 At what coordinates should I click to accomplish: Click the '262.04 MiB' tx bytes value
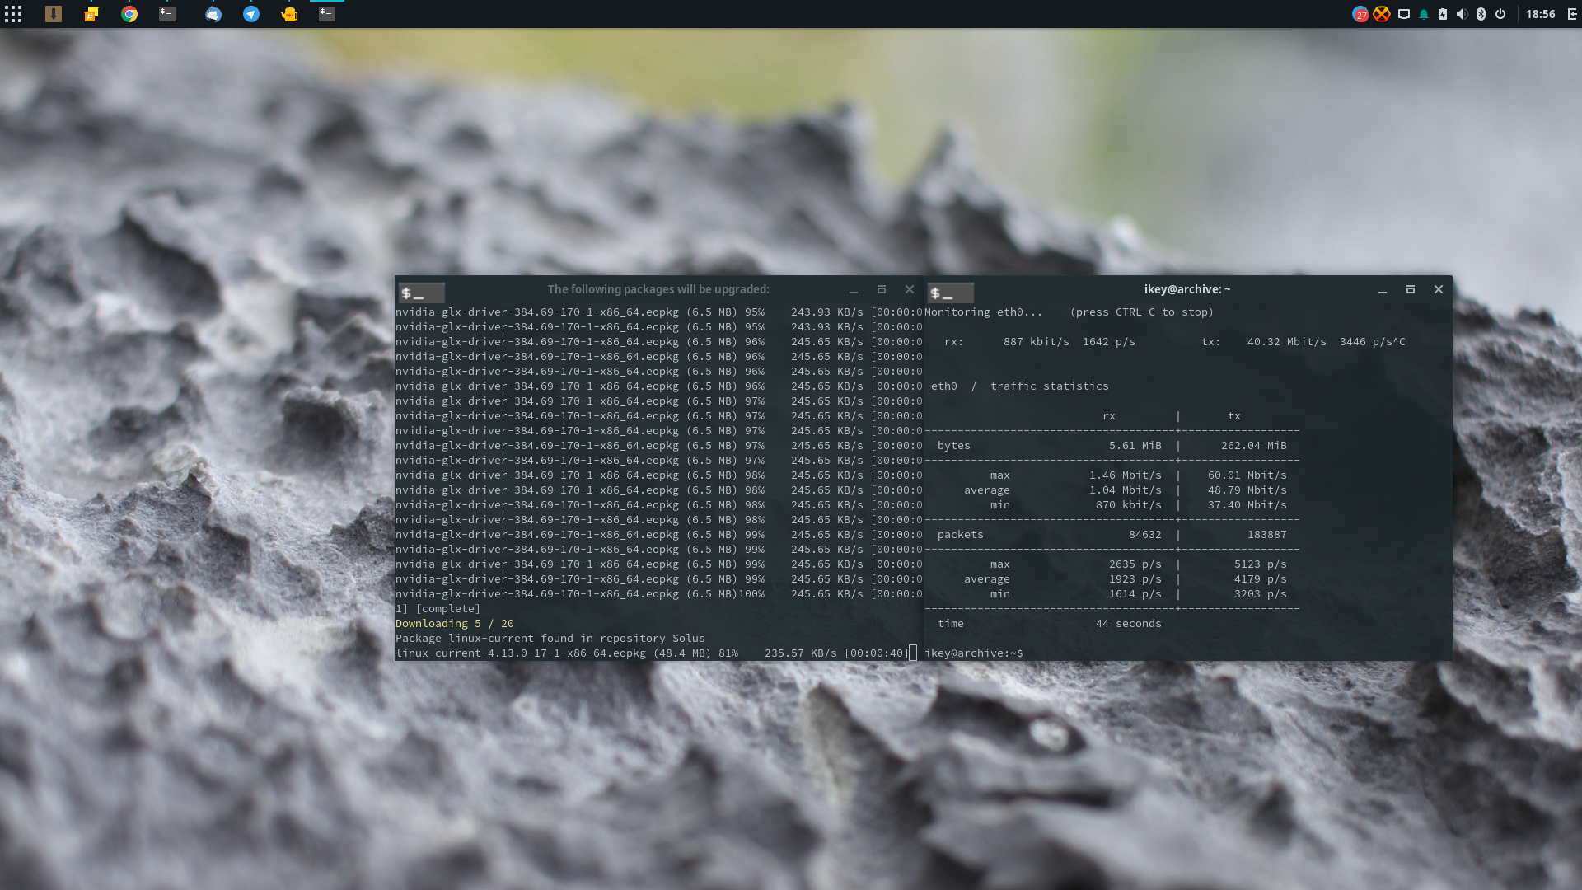coord(1254,446)
